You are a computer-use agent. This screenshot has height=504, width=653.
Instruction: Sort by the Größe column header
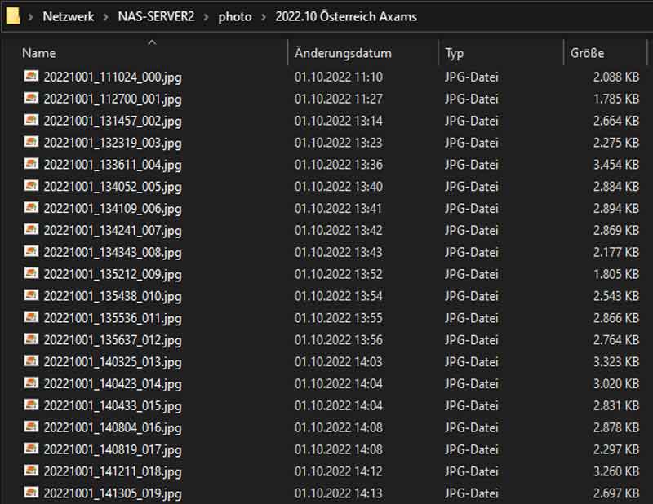[587, 53]
